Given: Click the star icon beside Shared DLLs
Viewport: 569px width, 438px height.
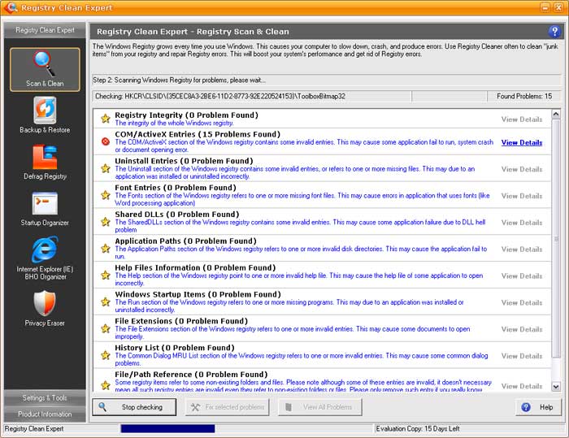Looking at the screenshot, I should click(106, 222).
